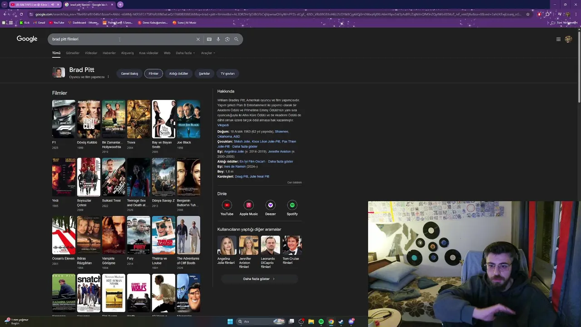Open the tab search chevron in the tab strip
581x327 pixels.
pyautogui.click(x=5, y=5)
